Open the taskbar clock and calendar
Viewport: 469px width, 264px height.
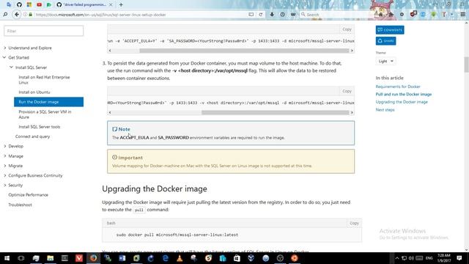pos(444,258)
